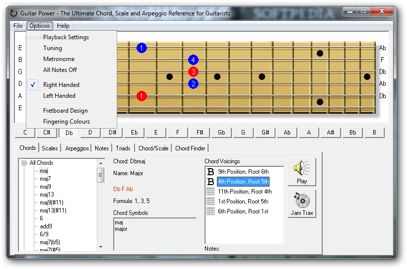The width and height of the screenshot is (407, 269).
Task: Select root note G button
Action: (243, 133)
